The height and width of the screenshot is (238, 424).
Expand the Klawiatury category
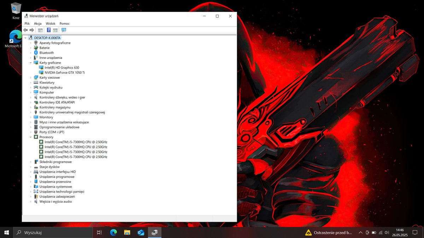click(x=31, y=83)
